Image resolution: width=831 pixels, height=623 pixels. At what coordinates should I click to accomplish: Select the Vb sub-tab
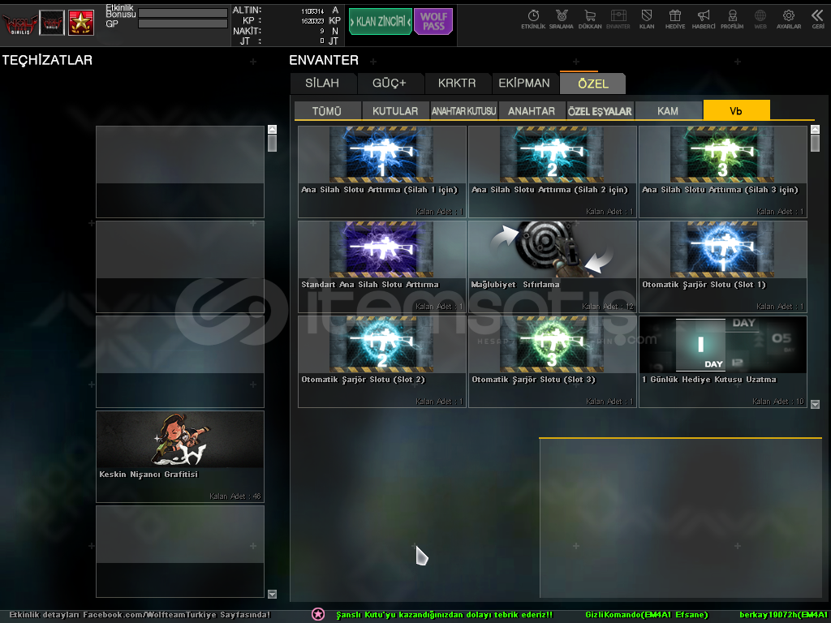coord(736,110)
